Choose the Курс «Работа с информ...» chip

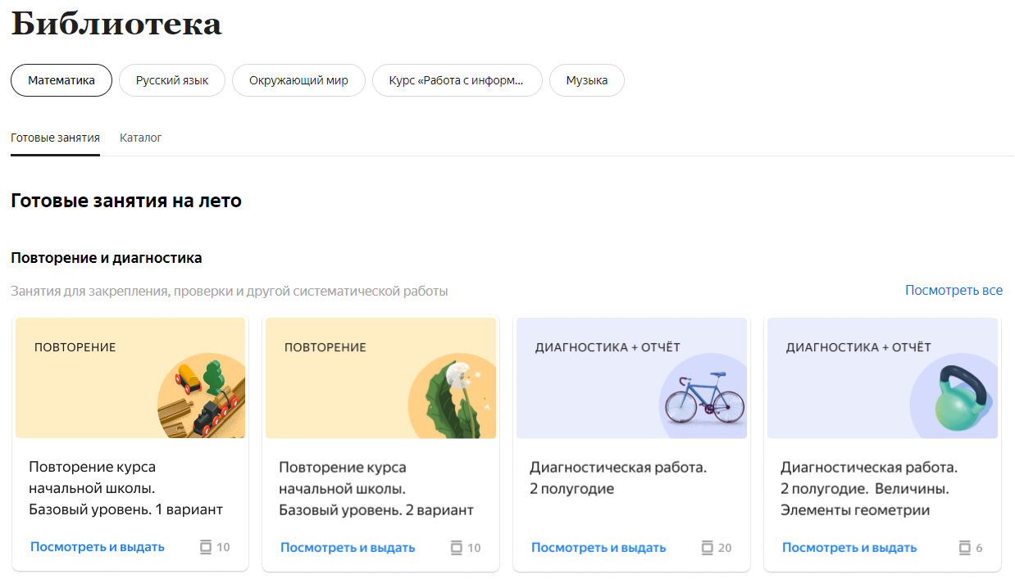pyautogui.click(x=457, y=80)
